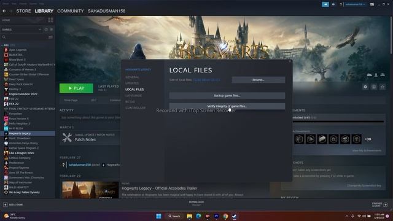Open the advanced filter sliders icon

[x=50, y=37]
